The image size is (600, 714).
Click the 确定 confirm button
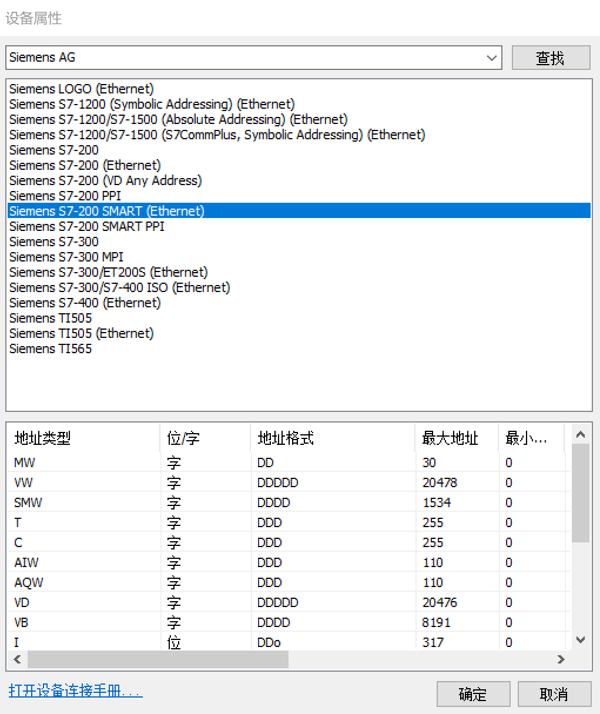point(472,694)
